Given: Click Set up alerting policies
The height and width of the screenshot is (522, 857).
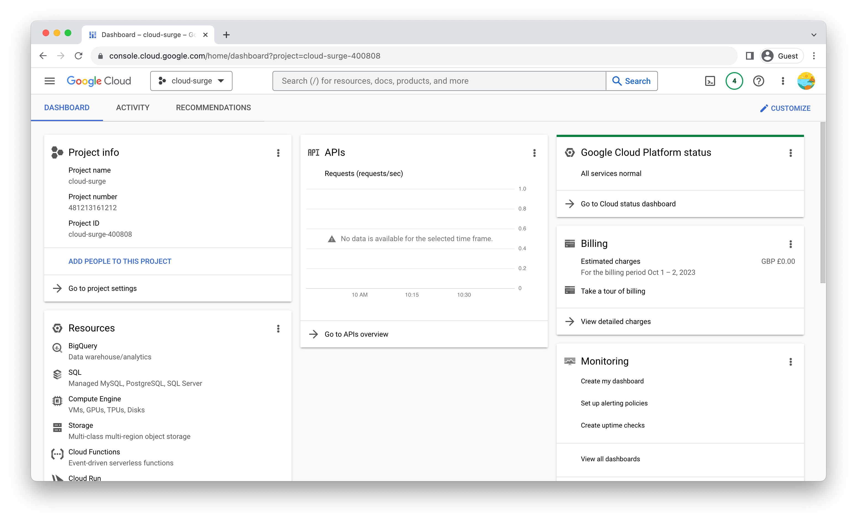Looking at the screenshot, I should click(x=614, y=403).
